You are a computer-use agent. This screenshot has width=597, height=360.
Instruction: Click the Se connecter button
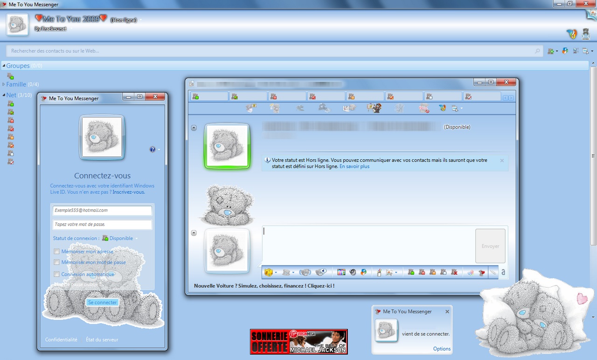pyautogui.click(x=103, y=302)
